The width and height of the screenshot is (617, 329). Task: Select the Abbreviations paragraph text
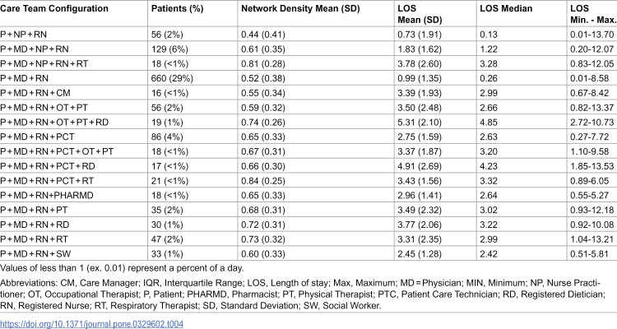tap(302, 294)
